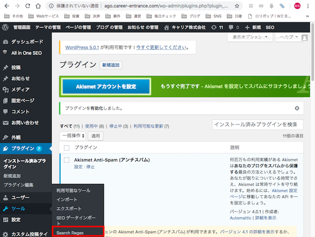Check the select-all plugins checkbox
This screenshot has width=315, height=237.
coord(66,148)
